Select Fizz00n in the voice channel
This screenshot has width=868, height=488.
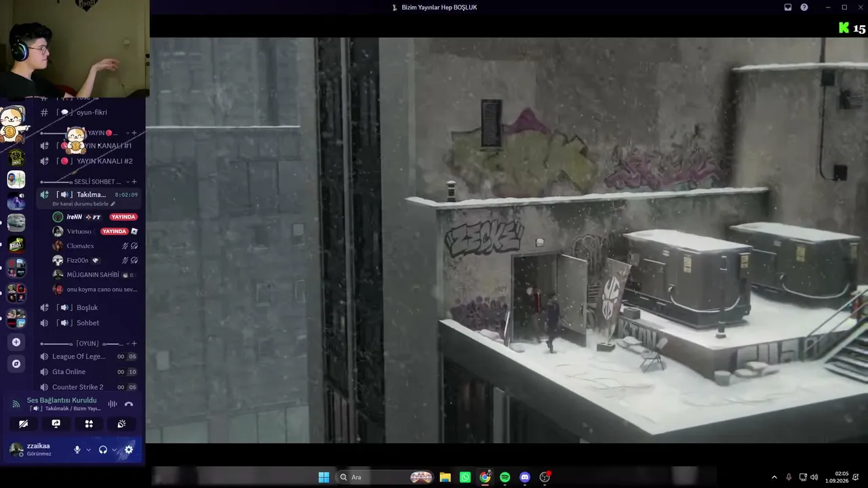pyautogui.click(x=95, y=260)
